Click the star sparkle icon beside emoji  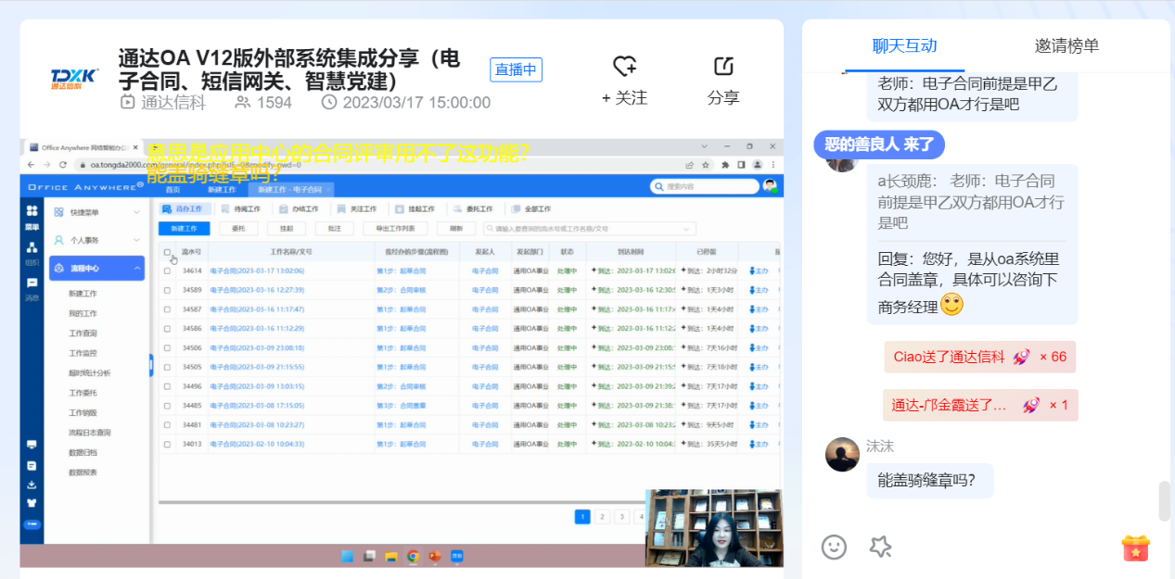pyautogui.click(x=880, y=547)
